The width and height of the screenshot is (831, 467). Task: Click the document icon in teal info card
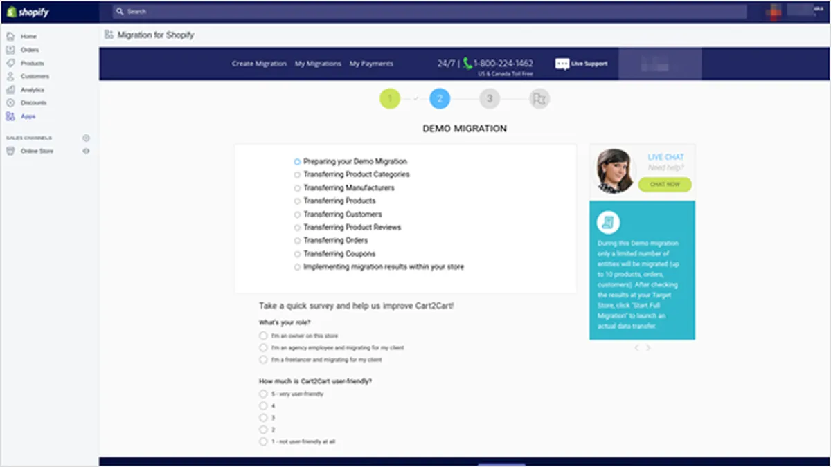[609, 222]
